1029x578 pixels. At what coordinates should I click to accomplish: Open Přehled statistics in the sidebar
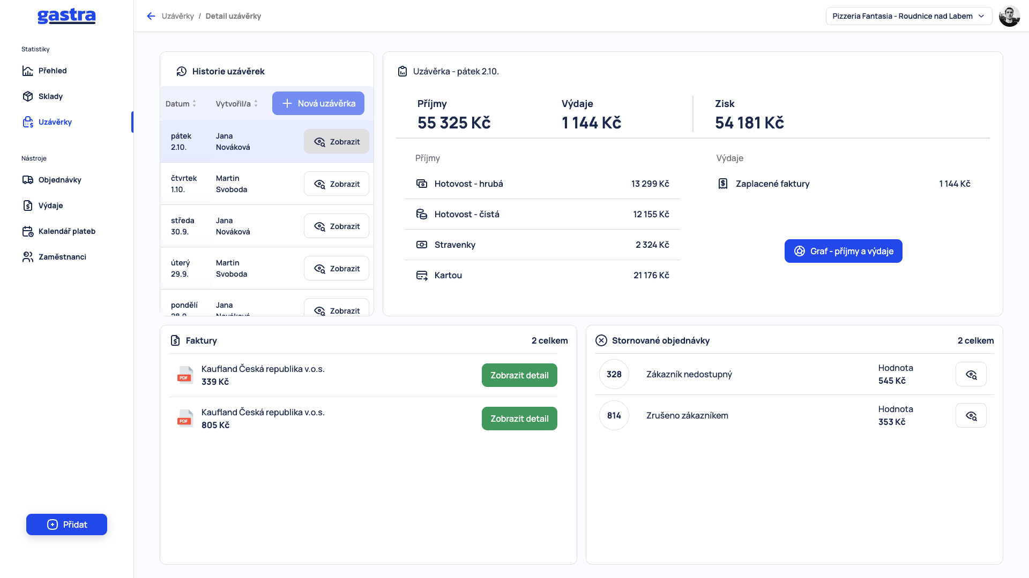click(x=53, y=71)
